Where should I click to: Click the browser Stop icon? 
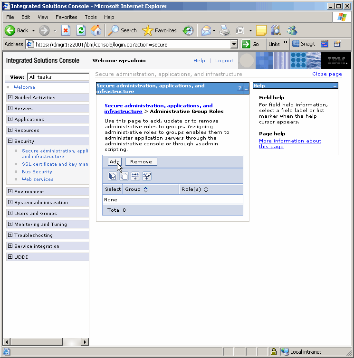tap(66, 30)
